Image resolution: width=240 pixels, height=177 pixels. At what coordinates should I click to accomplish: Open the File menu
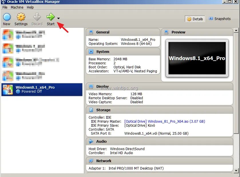(x=5, y=7)
